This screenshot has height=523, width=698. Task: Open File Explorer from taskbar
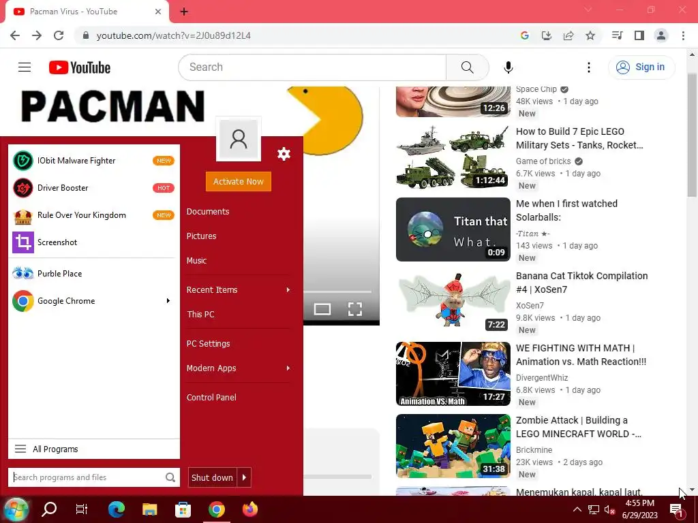pos(149,509)
